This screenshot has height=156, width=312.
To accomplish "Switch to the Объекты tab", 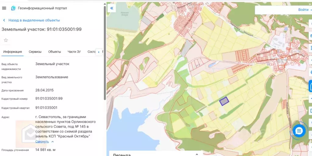I will coord(54,52).
